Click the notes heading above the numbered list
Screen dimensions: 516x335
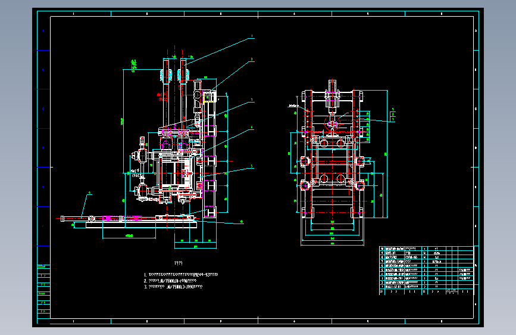tap(178, 263)
